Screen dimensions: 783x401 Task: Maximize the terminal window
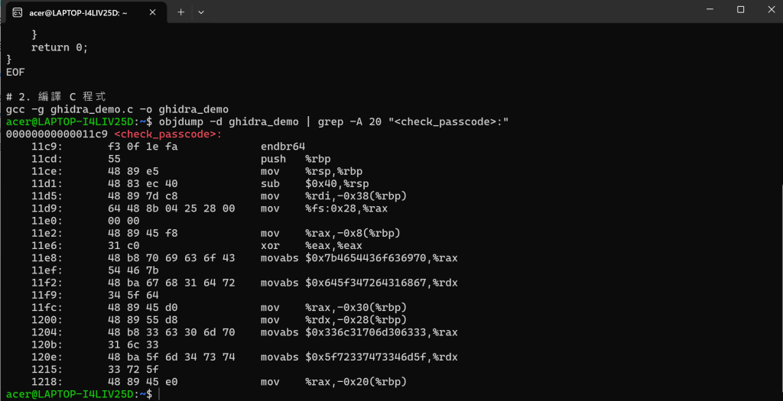tap(740, 9)
